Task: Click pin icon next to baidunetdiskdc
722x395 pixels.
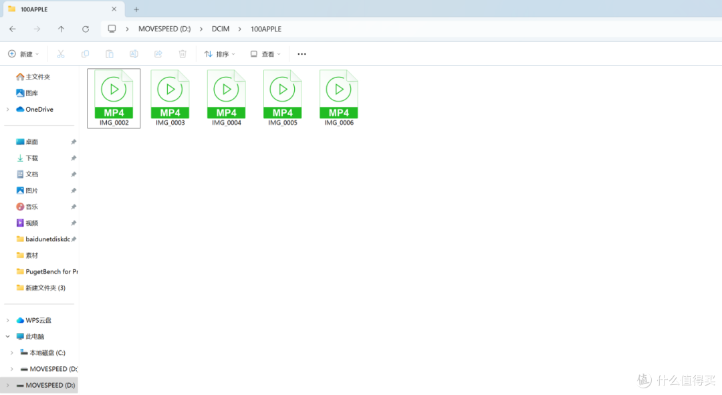Action: point(74,239)
